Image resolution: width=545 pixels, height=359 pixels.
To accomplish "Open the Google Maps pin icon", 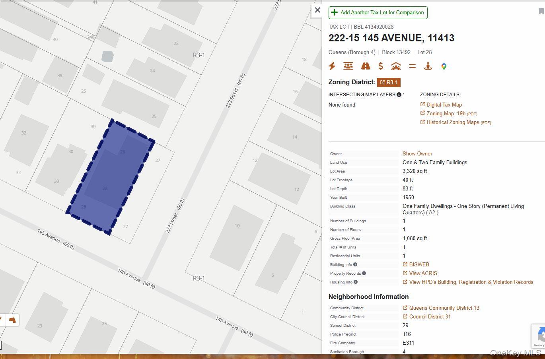I will point(444,67).
